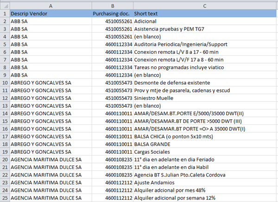Click 4510055261 in row 2
Viewport: 278px width, 202px height.
click(113, 21)
